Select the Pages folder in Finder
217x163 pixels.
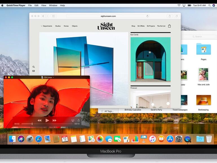[203, 49]
